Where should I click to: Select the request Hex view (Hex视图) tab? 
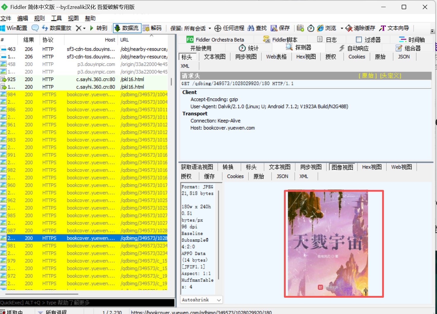tap(306, 57)
